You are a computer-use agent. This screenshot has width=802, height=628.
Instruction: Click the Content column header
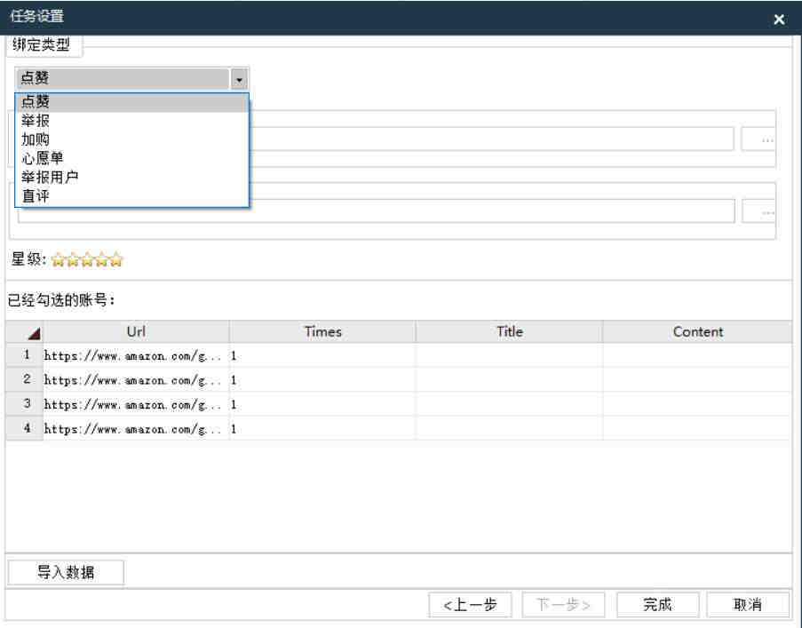click(x=698, y=332)
